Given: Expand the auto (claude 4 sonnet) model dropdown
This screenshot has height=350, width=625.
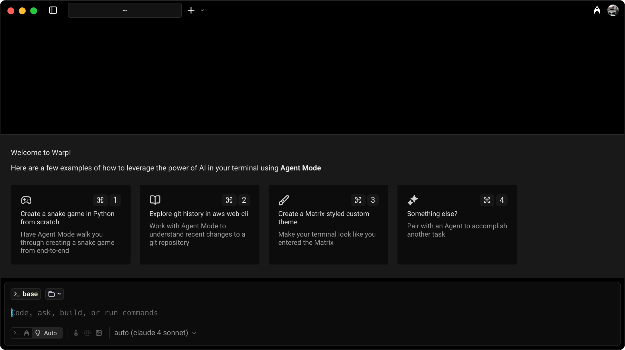Looking at the screenshot, I should (155, 333).
